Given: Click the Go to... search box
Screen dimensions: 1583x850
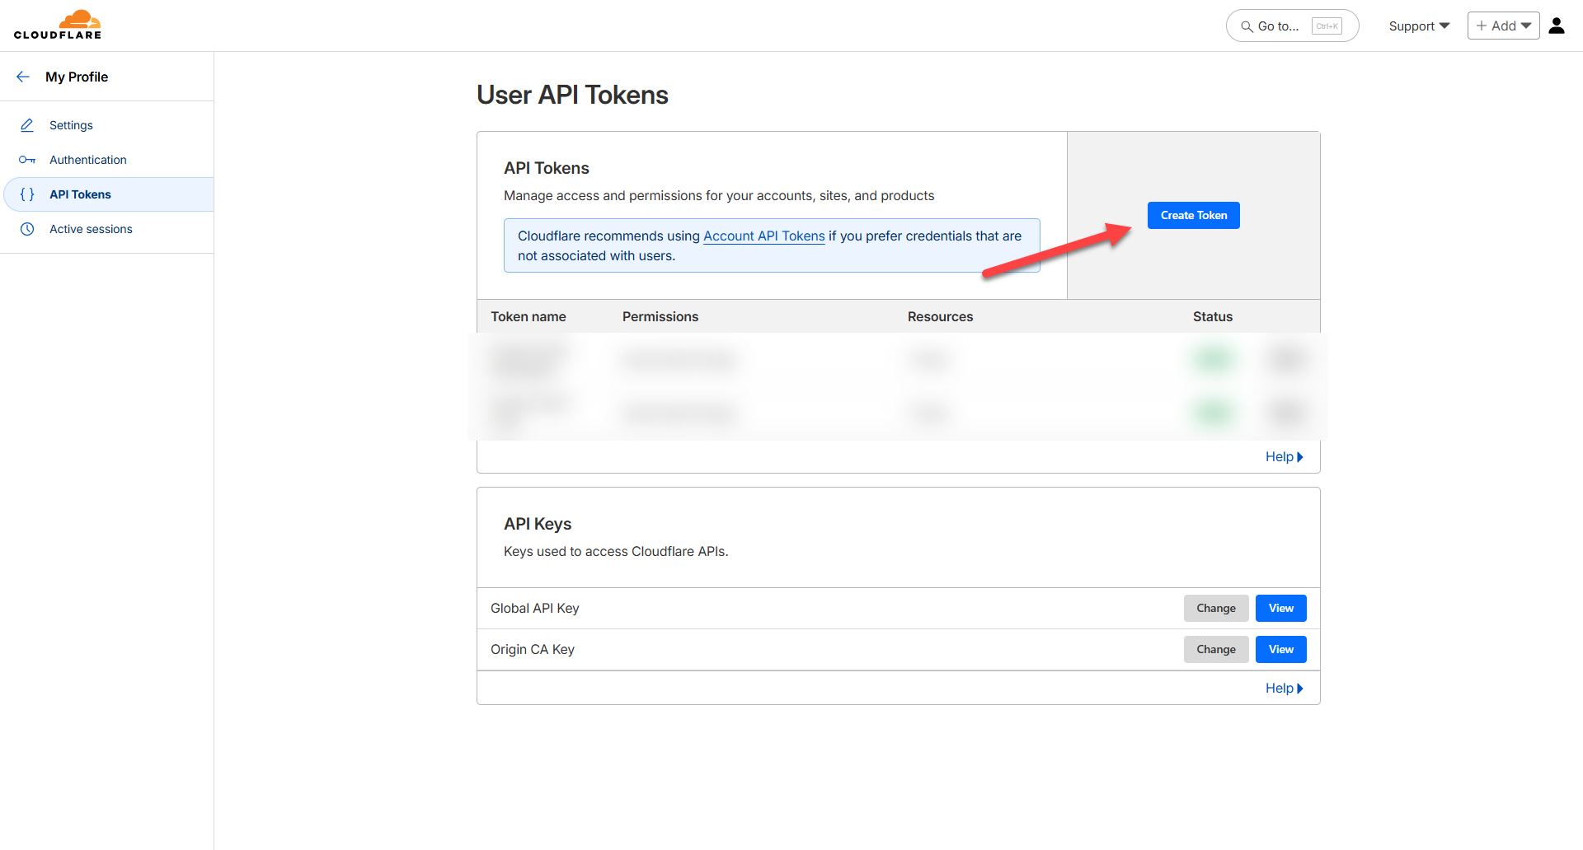Looking at the screenshot, I should point(1291,26).
